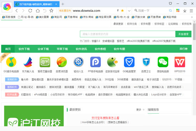Screen dimensions: 196x131
Task: Click the orange favorite star in address bar
Action: pyautogui.click(x=122, y=11)
